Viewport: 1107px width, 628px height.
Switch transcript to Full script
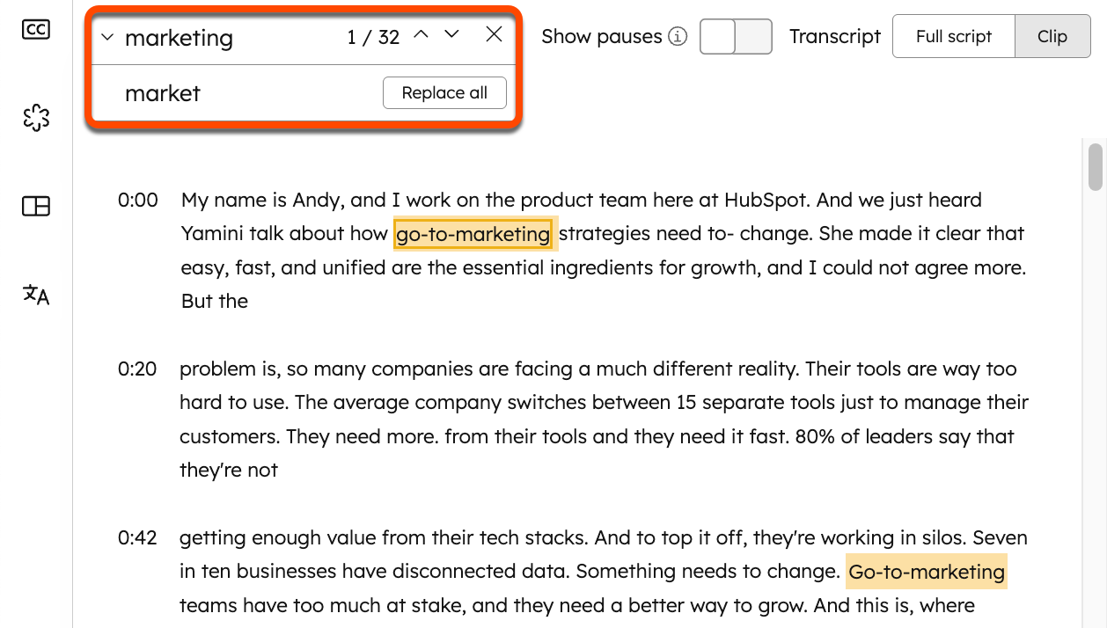coord(954,37)
